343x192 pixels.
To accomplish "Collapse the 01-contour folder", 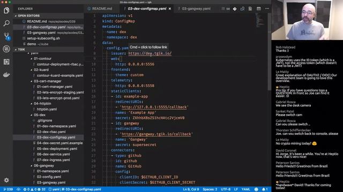I will [42, 59].
